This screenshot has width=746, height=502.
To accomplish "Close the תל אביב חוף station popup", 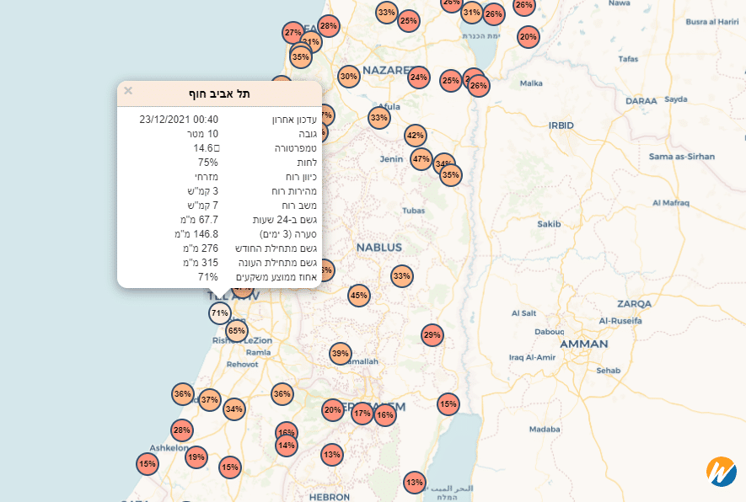I will coord(128,91).
